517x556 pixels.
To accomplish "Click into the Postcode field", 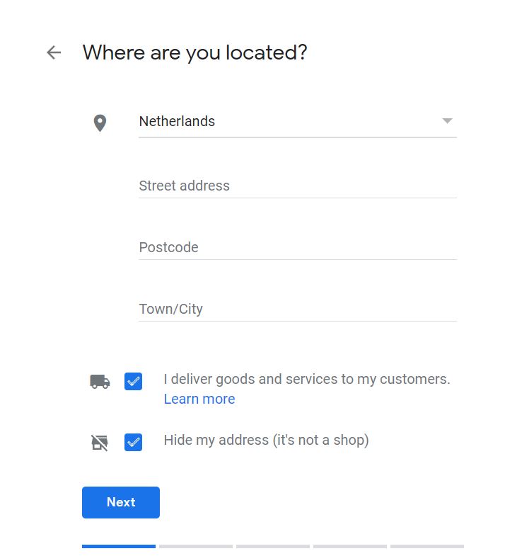I will [297, 247].
